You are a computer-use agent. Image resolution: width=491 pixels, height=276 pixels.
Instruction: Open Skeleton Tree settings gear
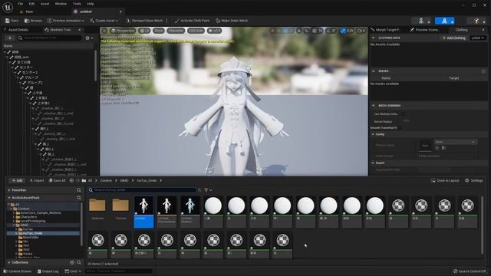click(x=89, y=38)
